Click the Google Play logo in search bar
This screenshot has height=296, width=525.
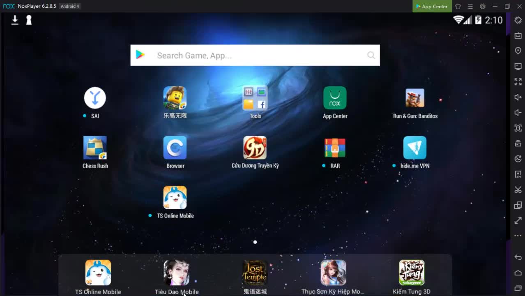140,55
